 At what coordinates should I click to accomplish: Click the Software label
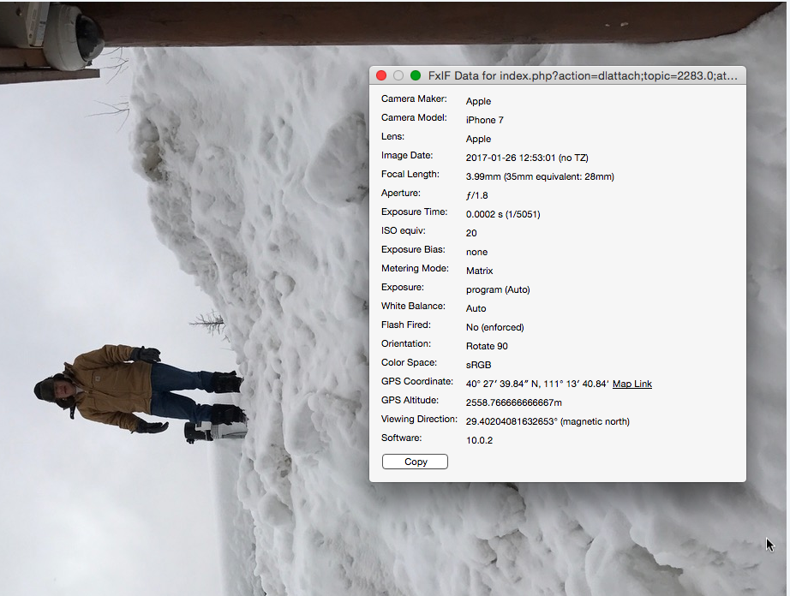tap(402, 438)
